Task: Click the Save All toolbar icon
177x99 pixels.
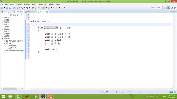Action: click(x=10, y=8)
